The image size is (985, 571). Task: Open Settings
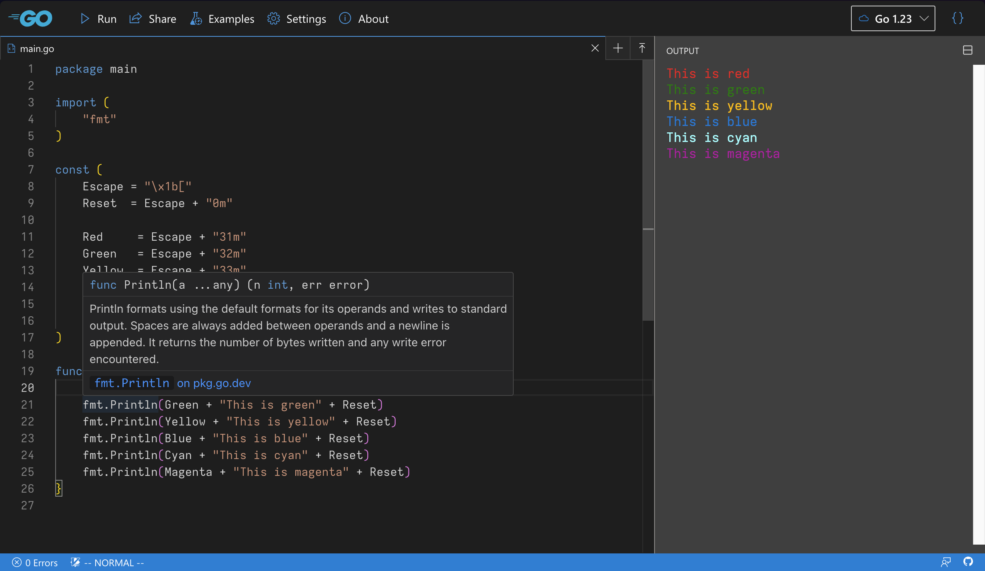pyautogui.click(x=297, y=19)
